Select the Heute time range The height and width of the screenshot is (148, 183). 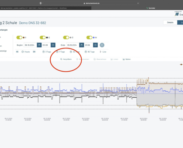26,52
